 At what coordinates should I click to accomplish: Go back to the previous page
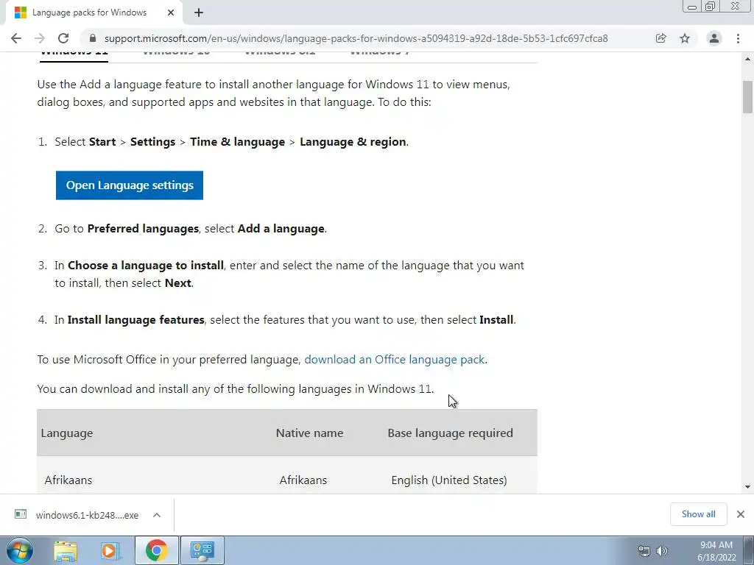click(x=16, y=38)
